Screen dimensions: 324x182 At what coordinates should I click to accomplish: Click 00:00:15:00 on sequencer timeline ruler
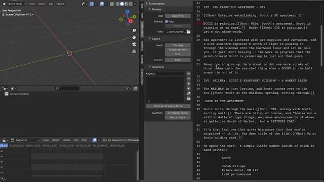50,146
